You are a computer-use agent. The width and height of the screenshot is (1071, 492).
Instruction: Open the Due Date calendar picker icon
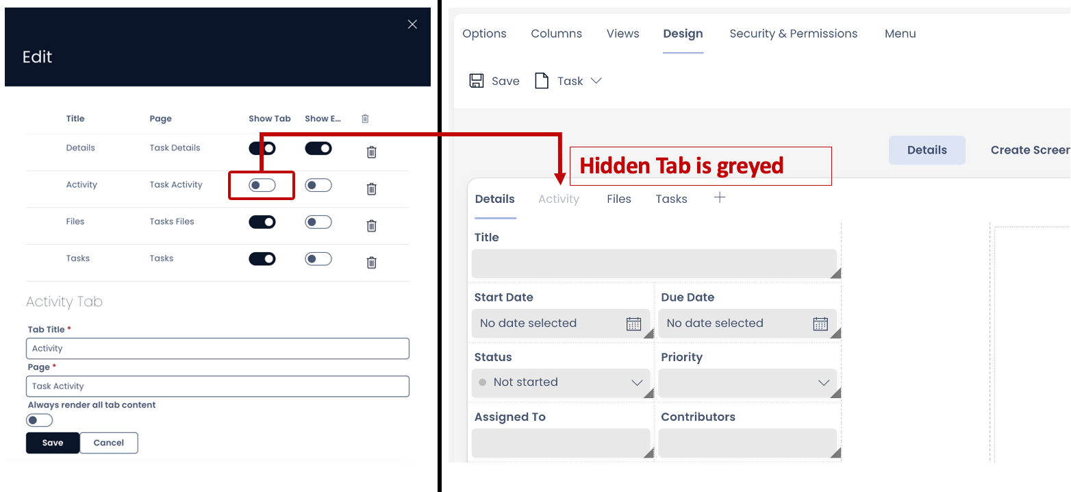tap(820, 323)
